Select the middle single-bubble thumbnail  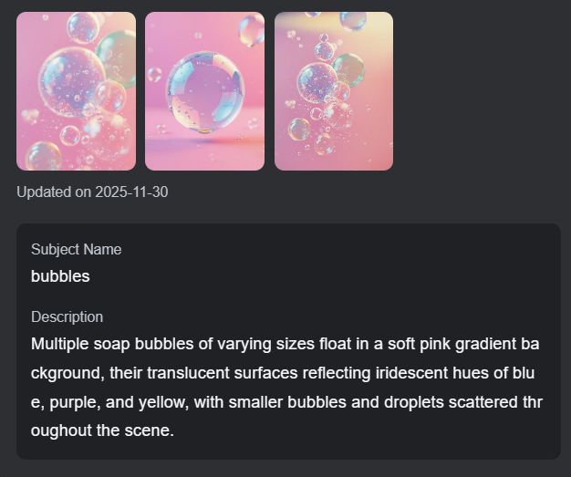coord(204,91)
